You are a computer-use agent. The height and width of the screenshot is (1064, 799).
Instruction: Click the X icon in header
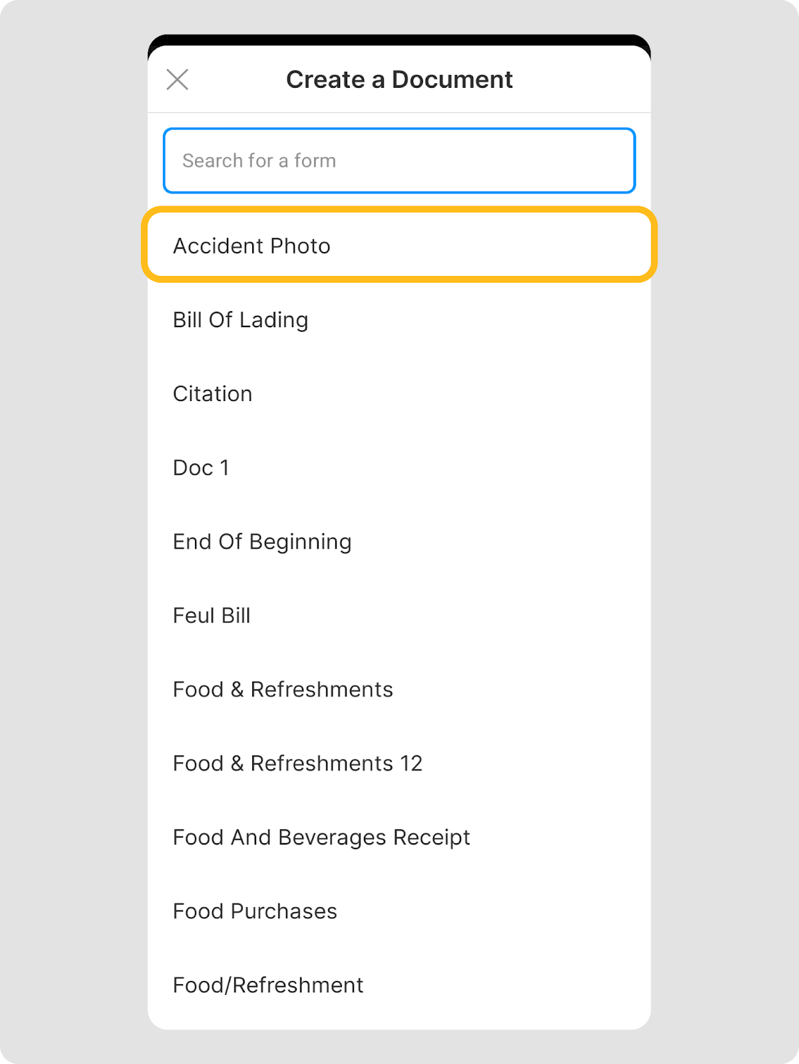(x=178, y=80)
